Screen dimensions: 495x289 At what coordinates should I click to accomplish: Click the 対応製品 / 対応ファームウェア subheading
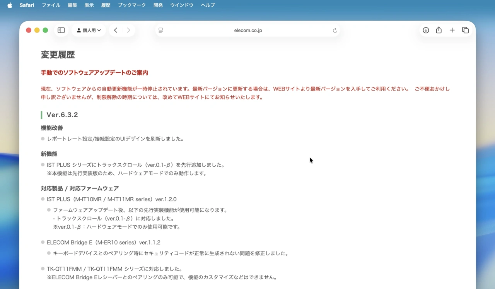pyautogui.click(x=80, y=188)
